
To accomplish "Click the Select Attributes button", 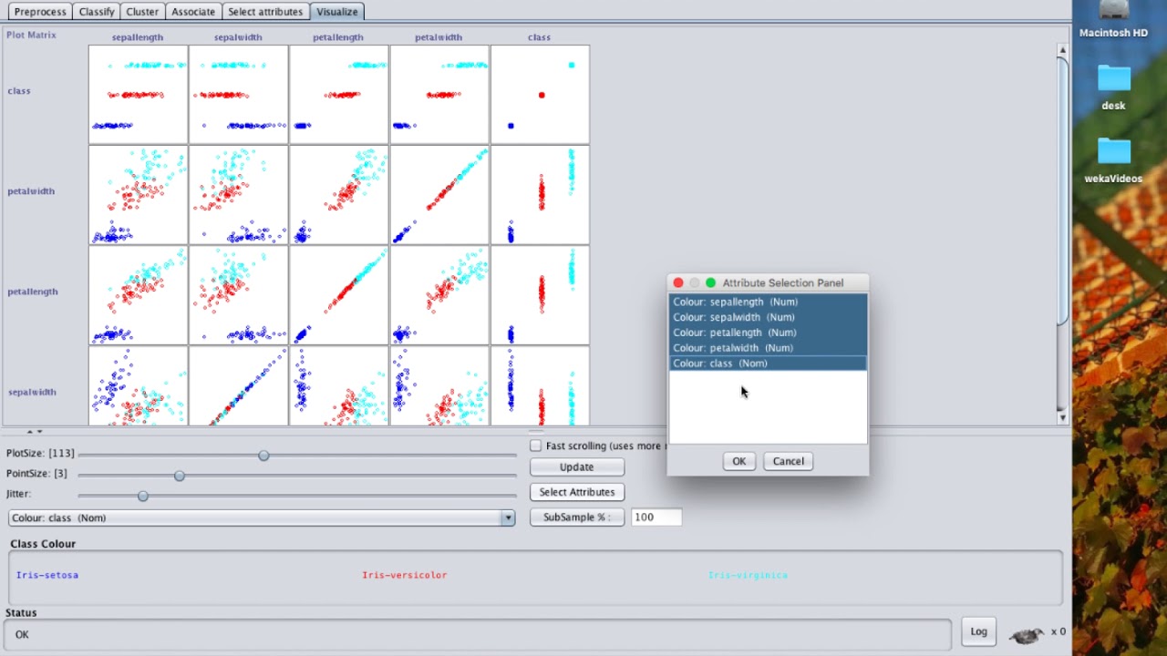I will click(x=577, y=492).
